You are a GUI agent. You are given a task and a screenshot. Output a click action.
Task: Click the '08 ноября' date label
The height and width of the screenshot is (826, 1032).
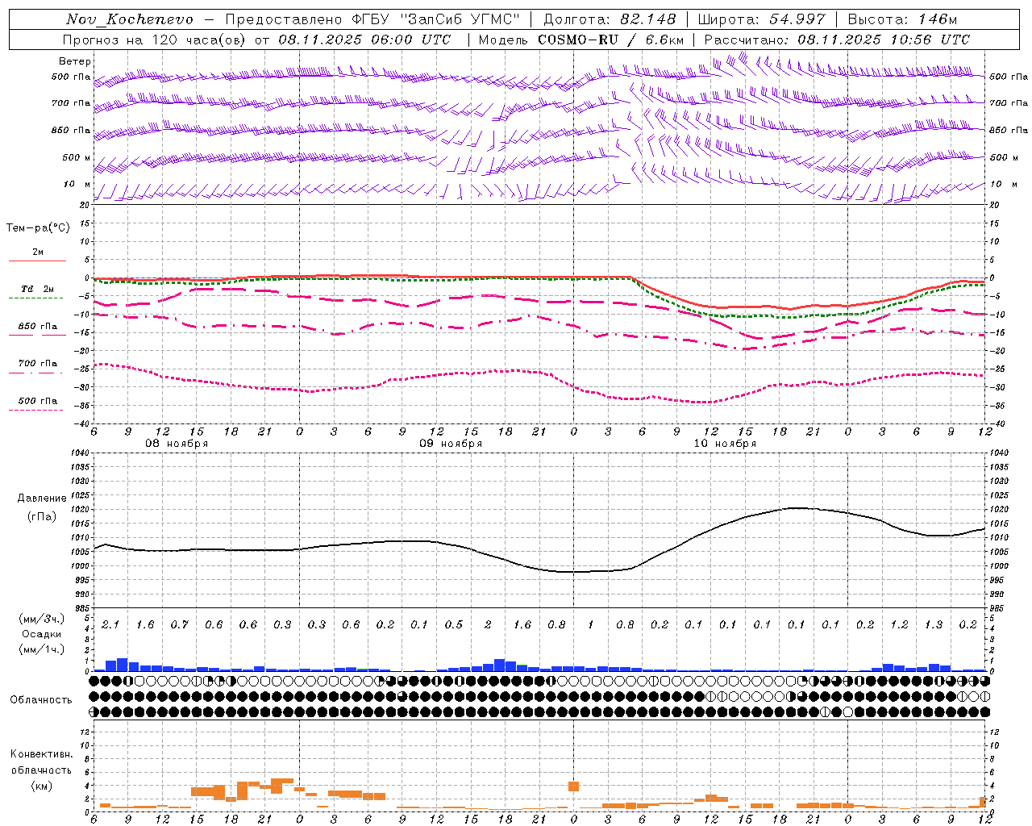click(x=177, y=444)
